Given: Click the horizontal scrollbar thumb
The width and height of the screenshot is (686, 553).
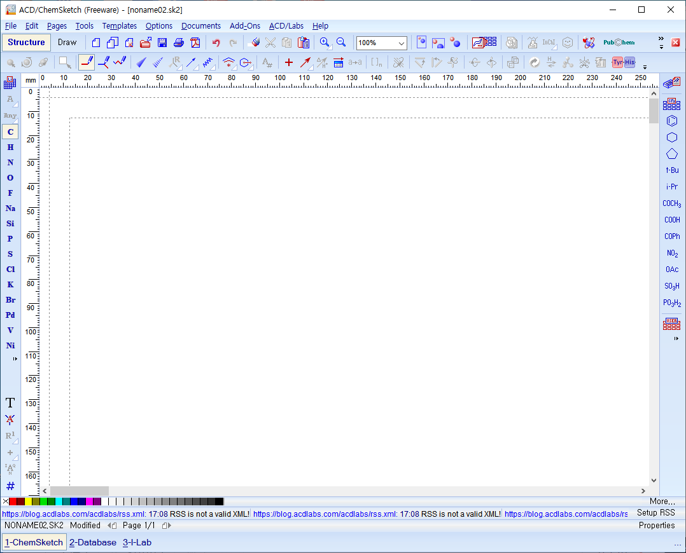Looking at the screenshot, I should click(79, 491).
